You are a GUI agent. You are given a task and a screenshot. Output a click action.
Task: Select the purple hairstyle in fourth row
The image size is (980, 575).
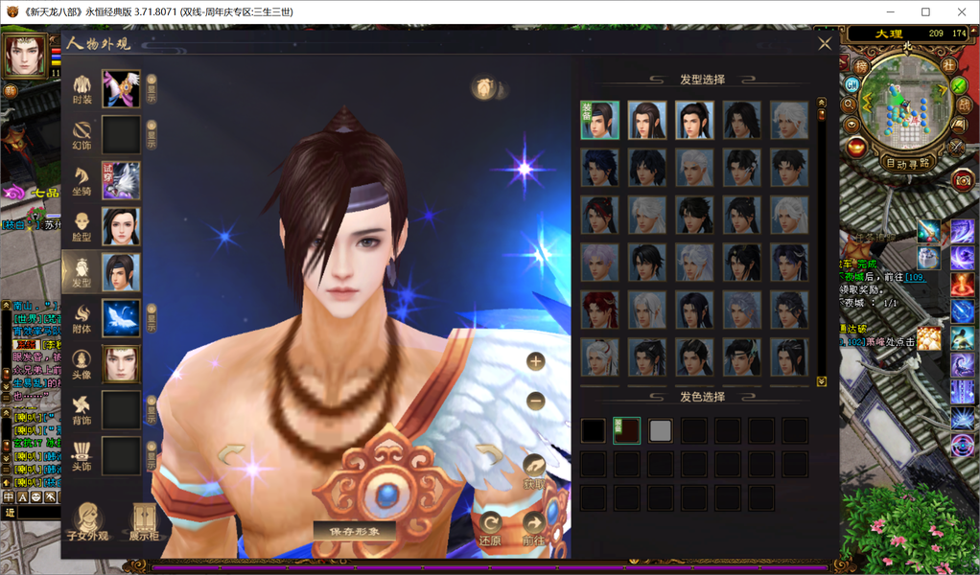point(600,263)
